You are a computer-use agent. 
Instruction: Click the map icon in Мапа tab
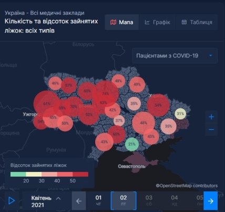pos(113,22)
